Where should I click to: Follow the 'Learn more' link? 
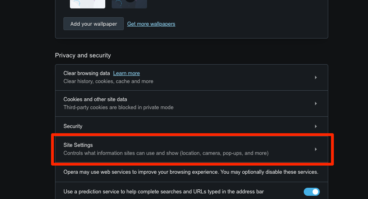click(127, 73)
